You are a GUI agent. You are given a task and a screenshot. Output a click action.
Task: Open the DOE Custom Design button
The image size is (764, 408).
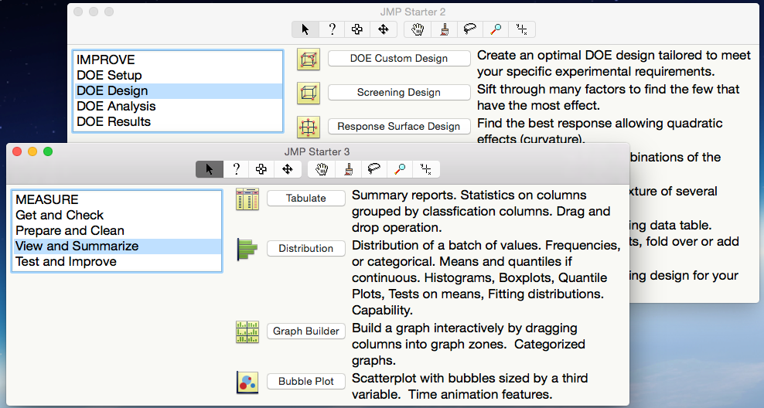[399, 58]
